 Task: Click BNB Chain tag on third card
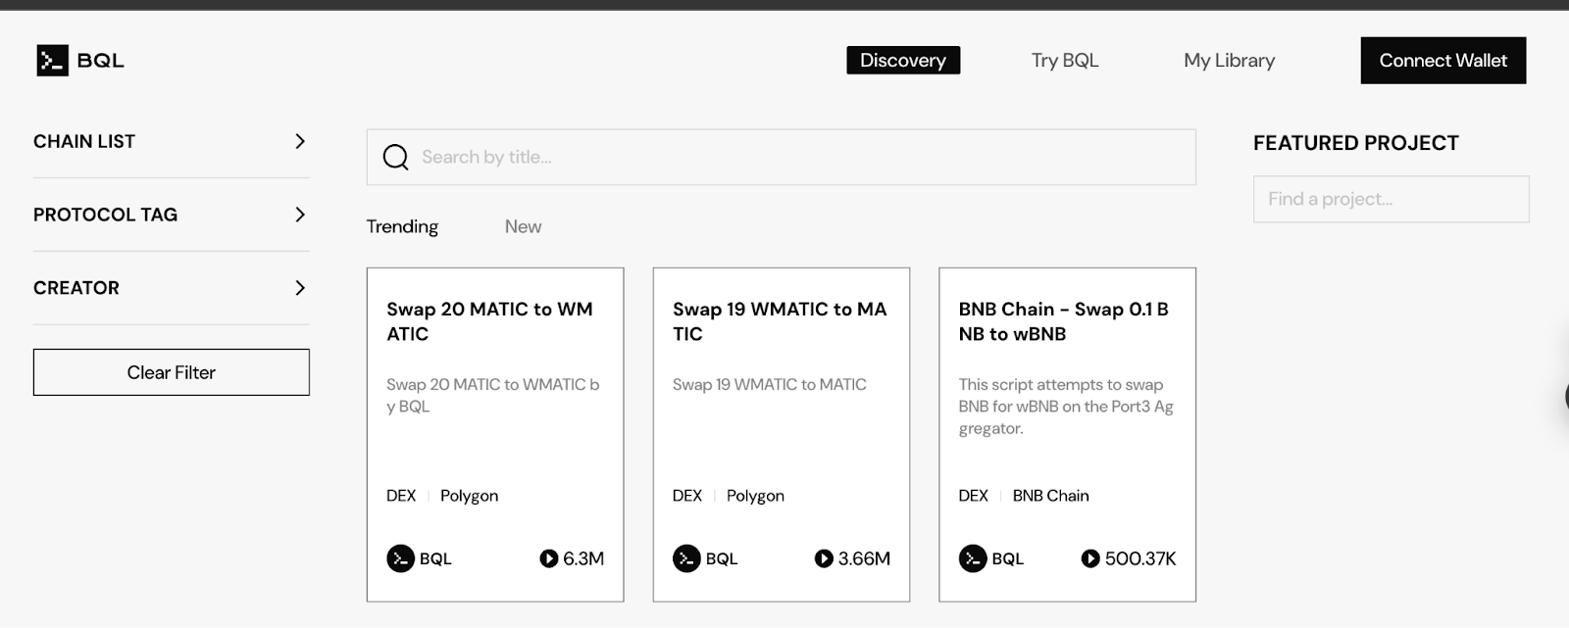pyautogui.click(x=1051, y=496)
